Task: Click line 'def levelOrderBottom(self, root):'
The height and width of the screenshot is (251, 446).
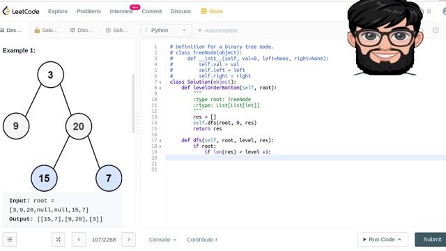Action: click(229, 88)
